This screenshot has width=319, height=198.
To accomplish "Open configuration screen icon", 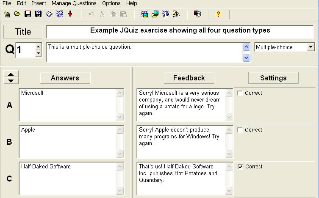I will tap(197, 14).
